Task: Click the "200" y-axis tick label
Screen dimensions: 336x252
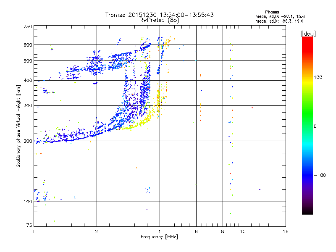Action: [28, 141]
